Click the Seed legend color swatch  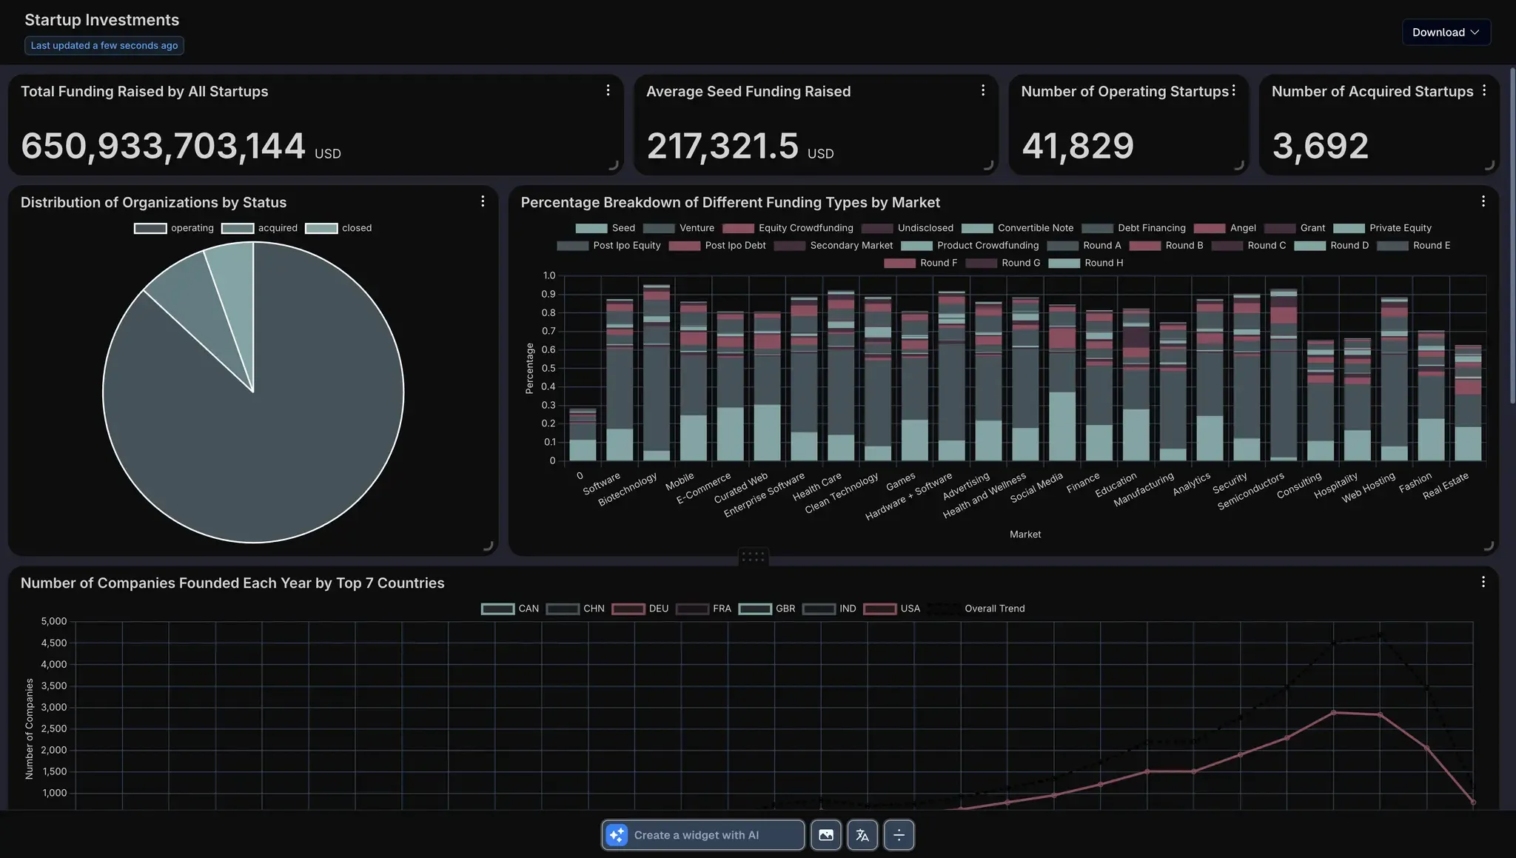591,228
